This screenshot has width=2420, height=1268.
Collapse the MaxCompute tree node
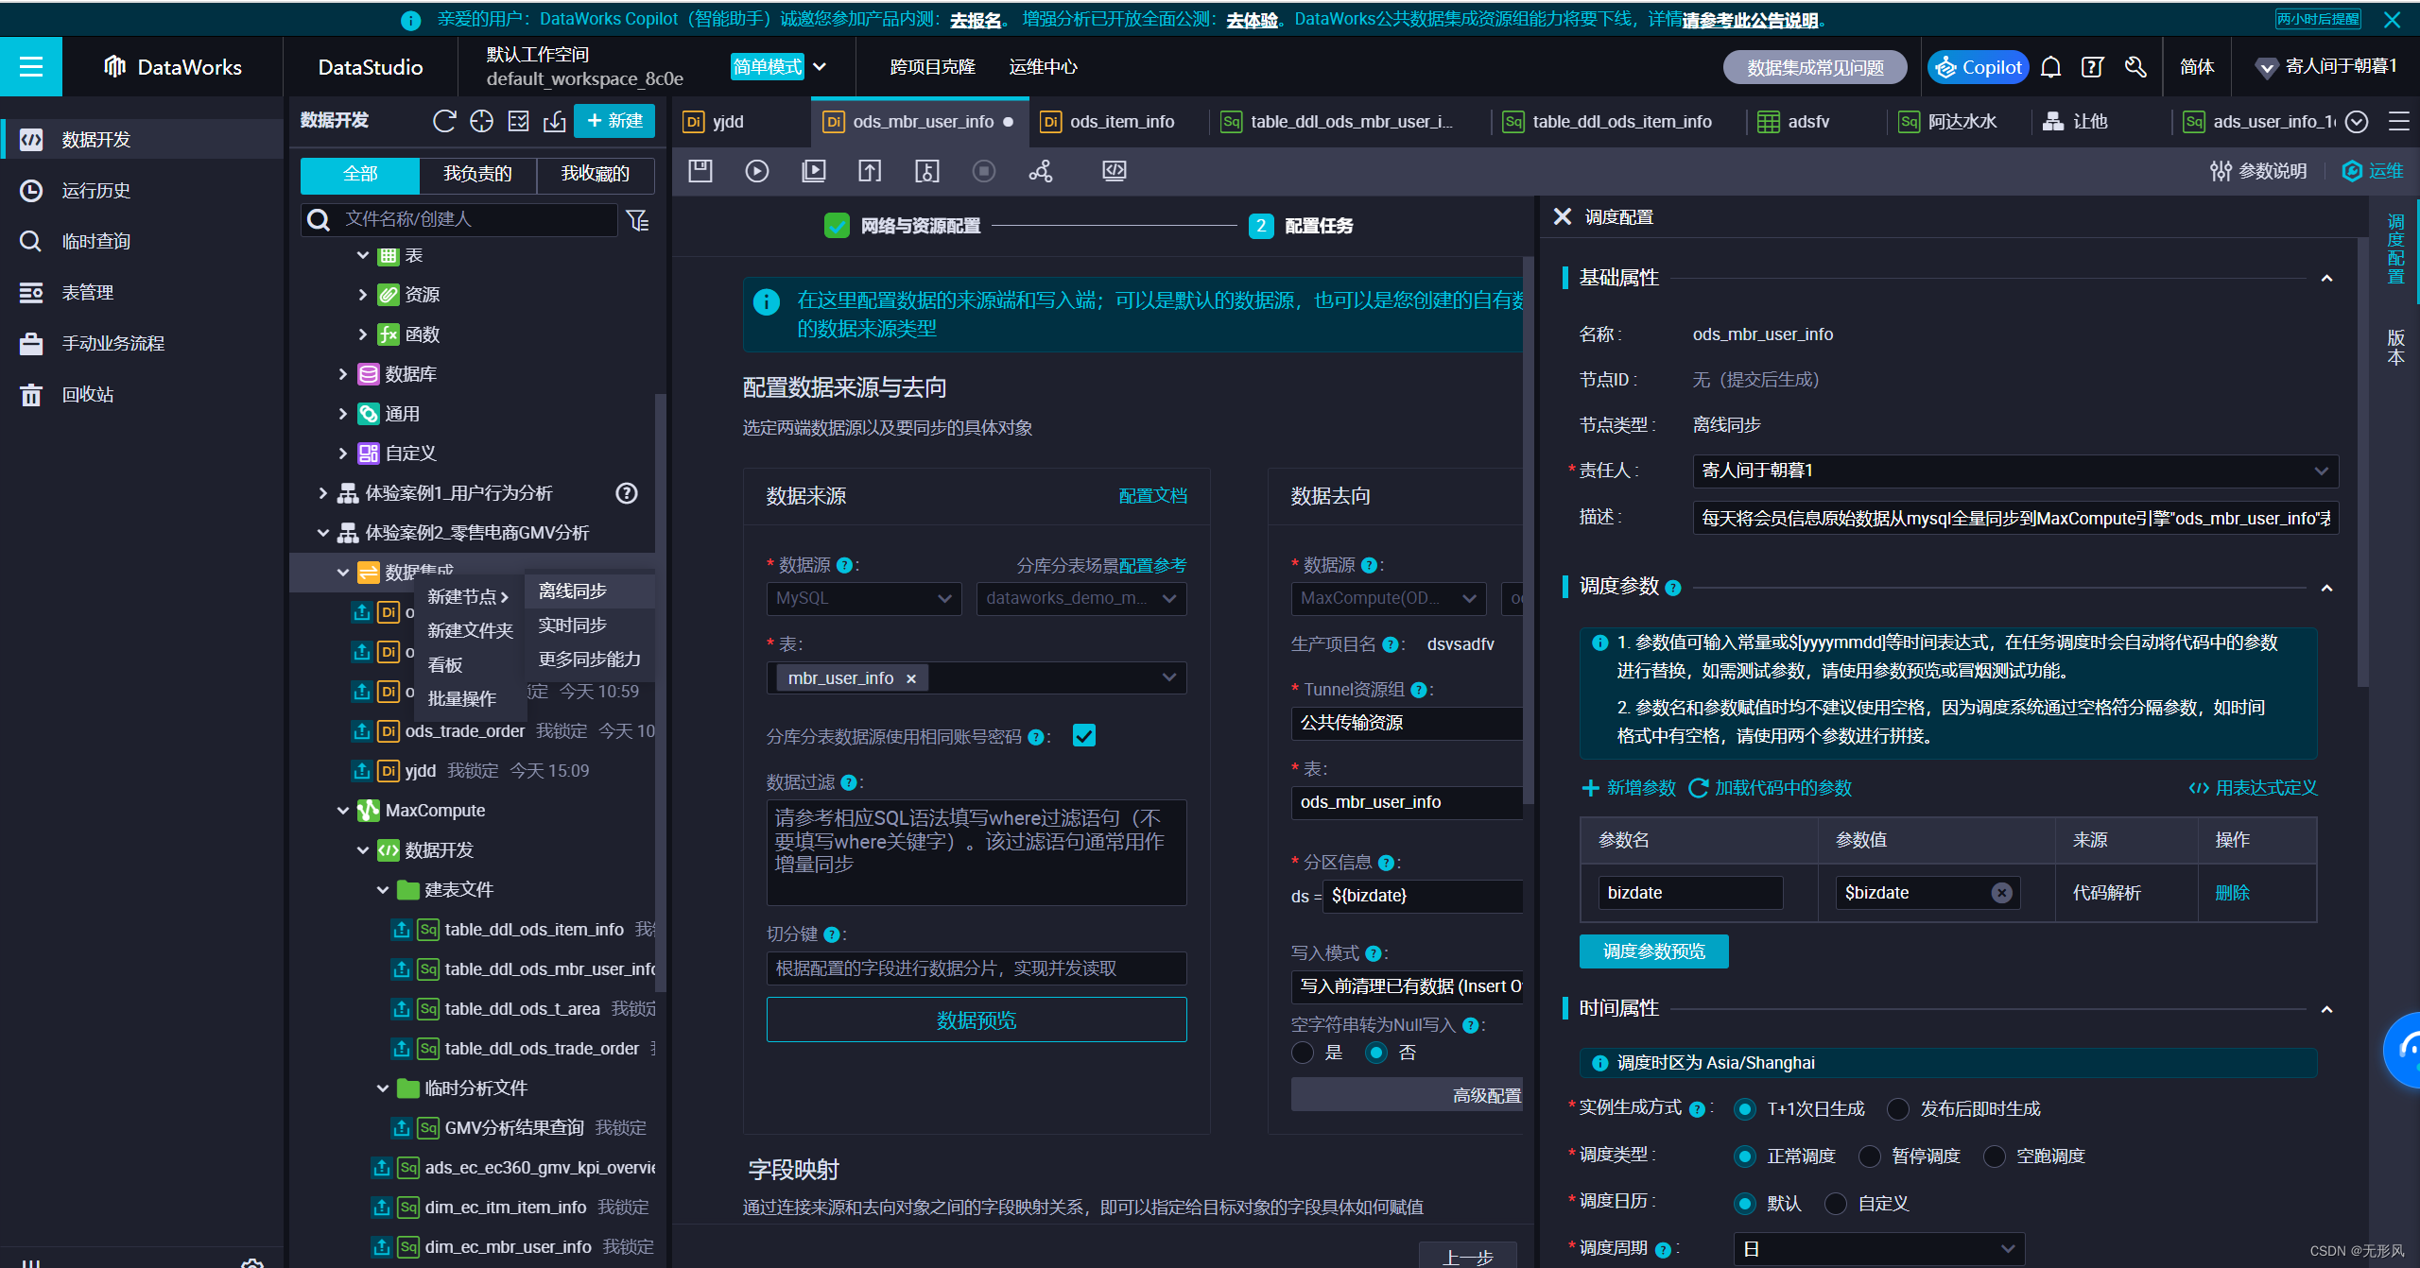point(343,811)
